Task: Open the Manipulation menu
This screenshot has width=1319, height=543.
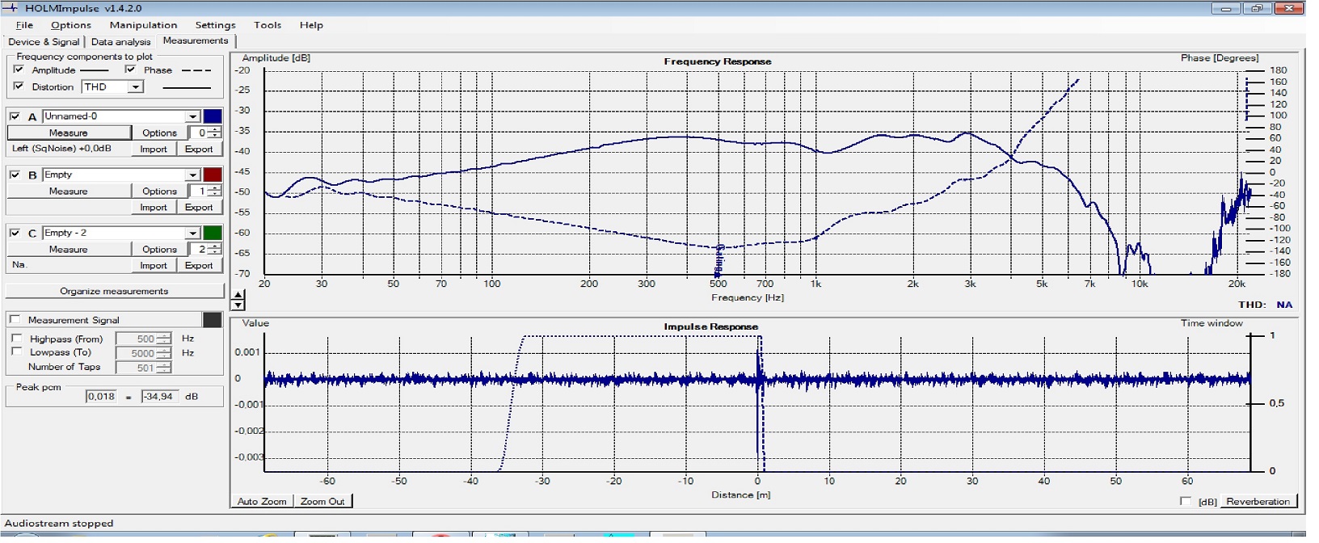Action: point(143,25)
